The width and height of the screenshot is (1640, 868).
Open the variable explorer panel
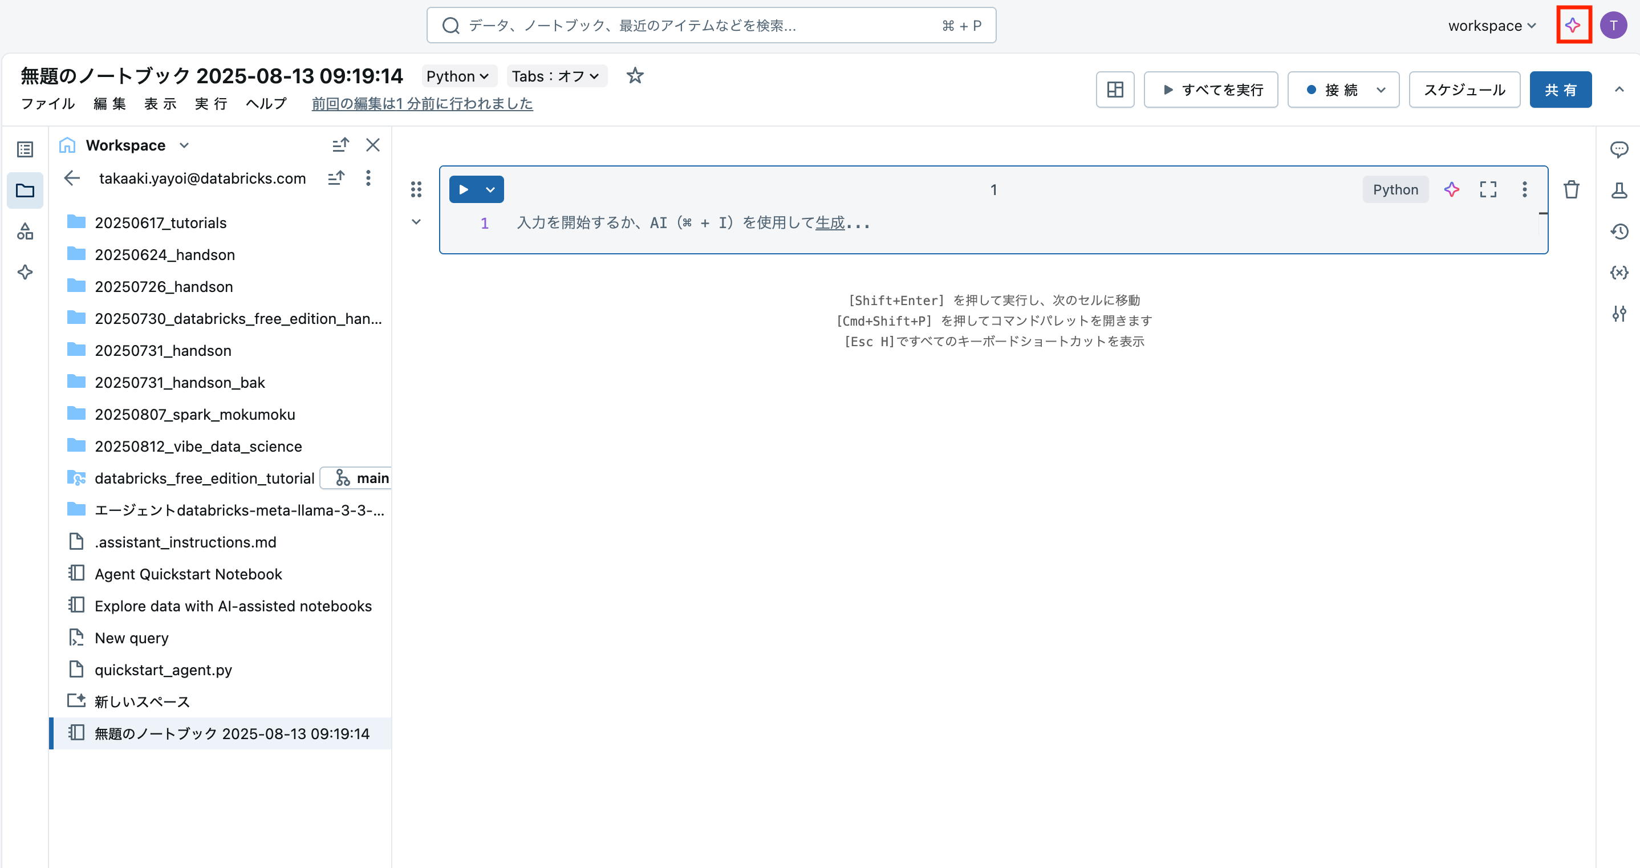pos(1619,273)
